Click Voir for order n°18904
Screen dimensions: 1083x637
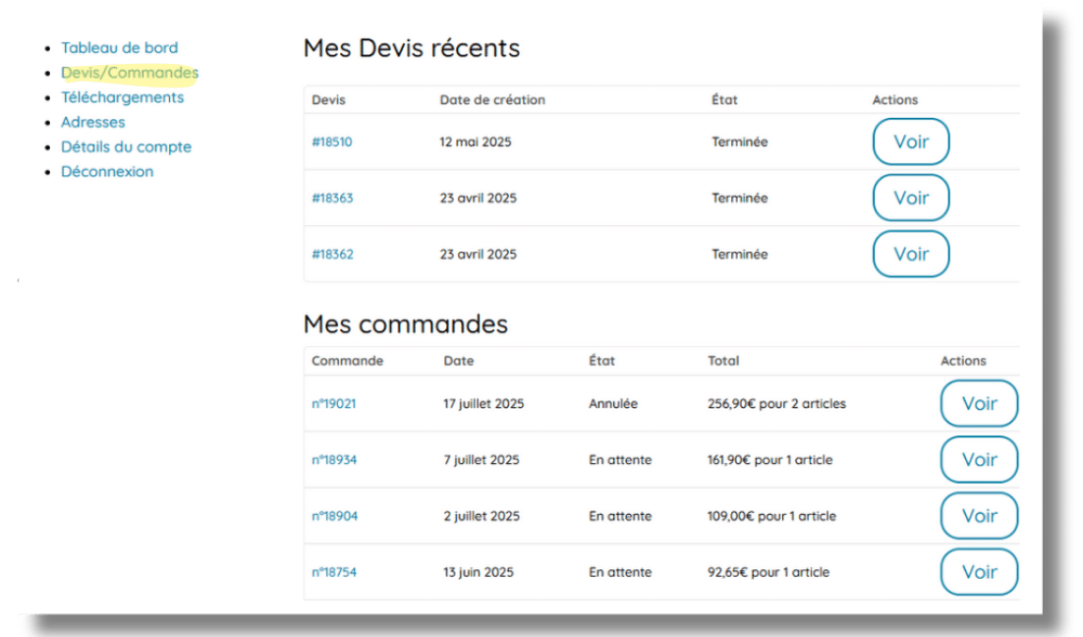pos(979,515)
